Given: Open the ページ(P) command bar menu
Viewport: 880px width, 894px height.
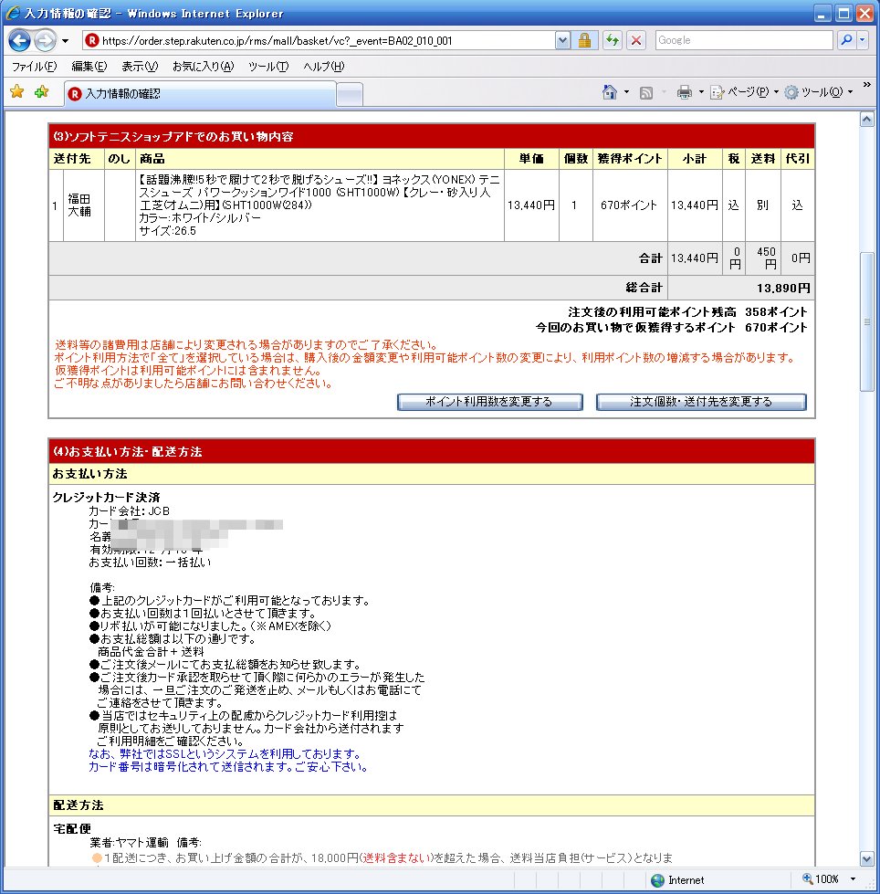Looking at the screenshot, I should pos(744,92).
